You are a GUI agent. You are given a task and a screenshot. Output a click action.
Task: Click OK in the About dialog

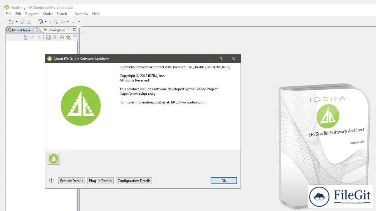click(224, 181)
